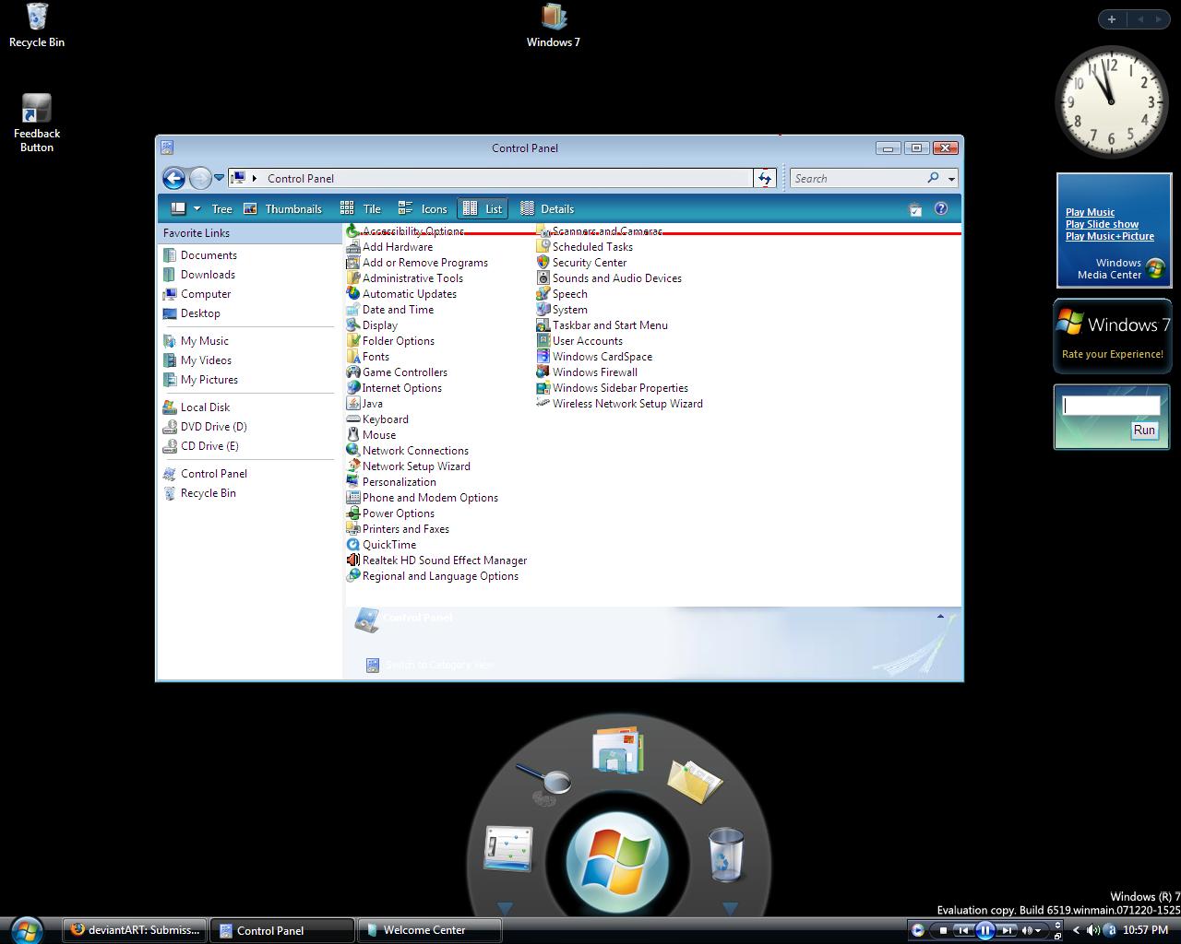
Task: Toggle the Tree pane button
Action: 221,209
